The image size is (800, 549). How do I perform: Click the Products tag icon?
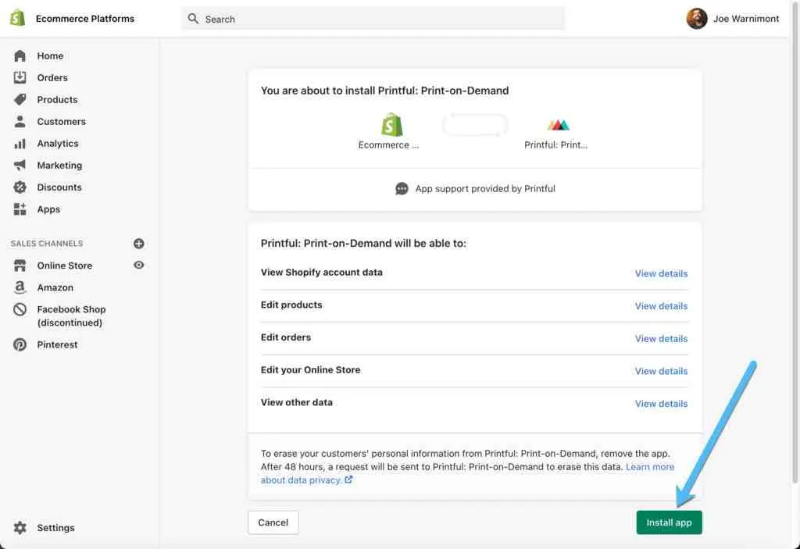[20, 99]
